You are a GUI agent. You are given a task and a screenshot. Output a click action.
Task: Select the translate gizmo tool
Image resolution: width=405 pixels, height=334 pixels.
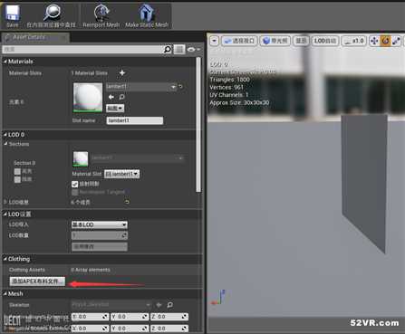point(374,41)
